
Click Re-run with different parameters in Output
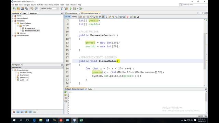coord(66,95)
